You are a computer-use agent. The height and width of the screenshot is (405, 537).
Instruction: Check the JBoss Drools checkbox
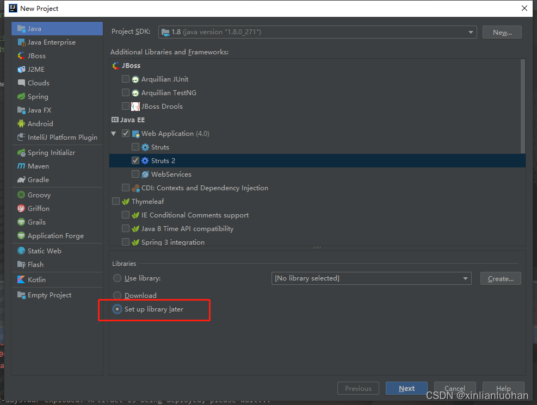pos(126,106)
